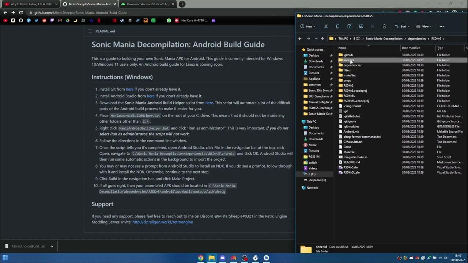The height and width of the screenshot is (263, 468).
Task: Open the Facebook bookmark icon
Action: (29, 20)
